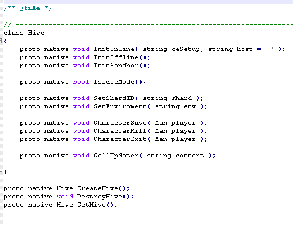
Task: Click the InitSandbox function name
Action: click(116, 66)
